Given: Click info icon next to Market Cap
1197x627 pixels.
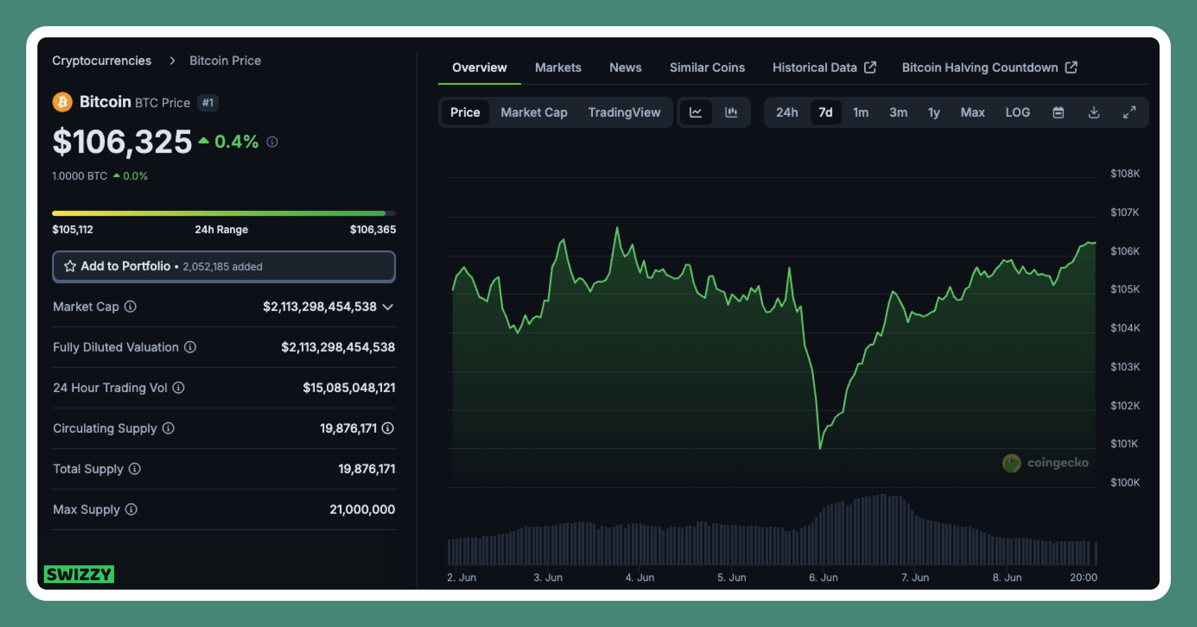Looking at the screenshot, I should pyautogui.click(x=130, y=306).
